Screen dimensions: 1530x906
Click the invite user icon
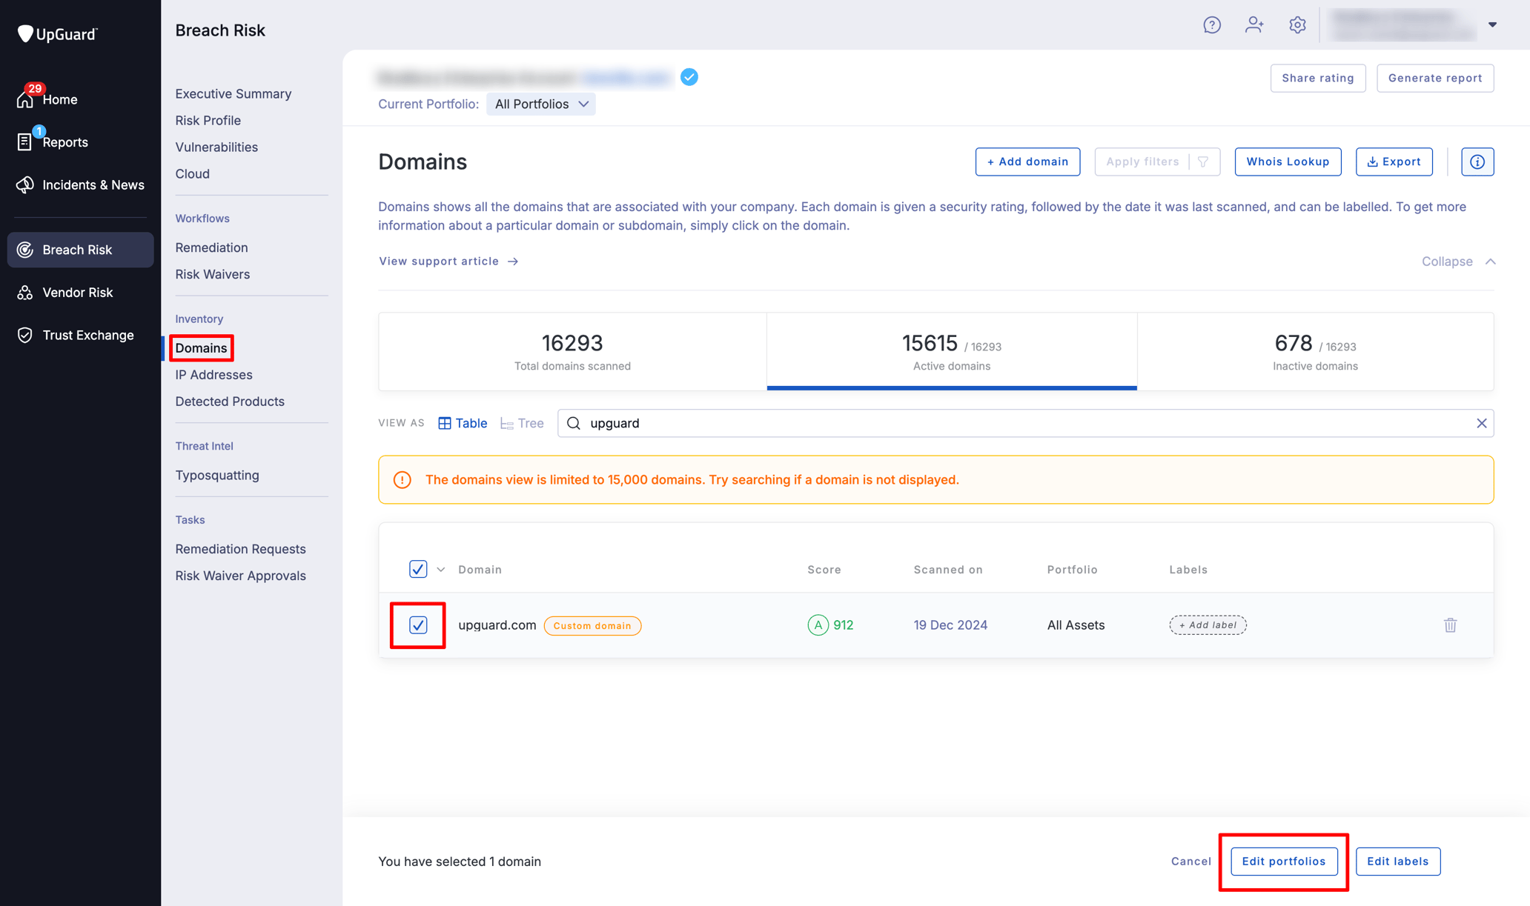1255,24
